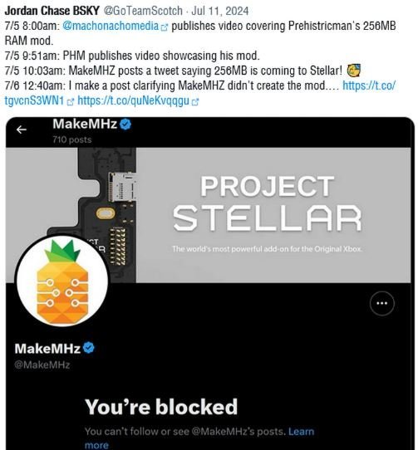The width and height of the screenshot is (418, 450).
Task: Click the Learn more link
Action: point(199,438)
